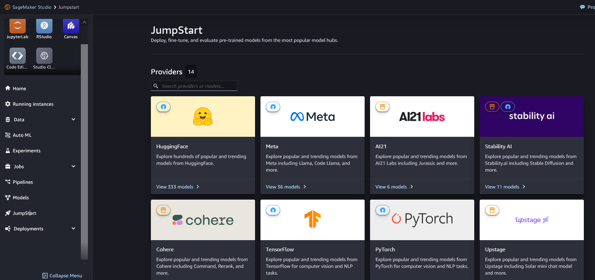Open View 11 models link for Stability AI
The width and height of the screenshot is (595, 280).
click(505, 187)
